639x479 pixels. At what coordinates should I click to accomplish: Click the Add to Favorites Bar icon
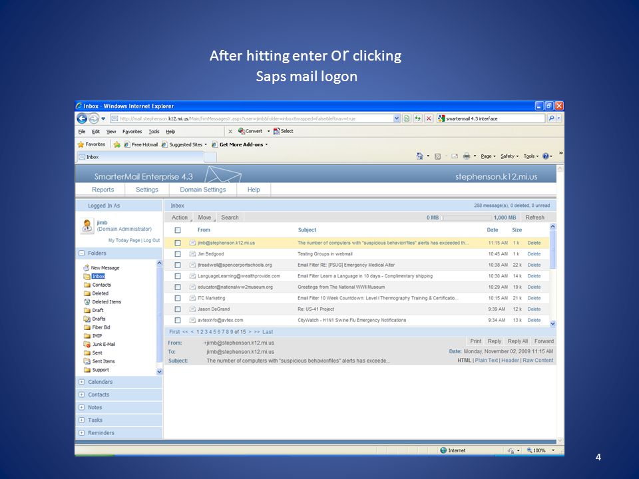(117, 144)
